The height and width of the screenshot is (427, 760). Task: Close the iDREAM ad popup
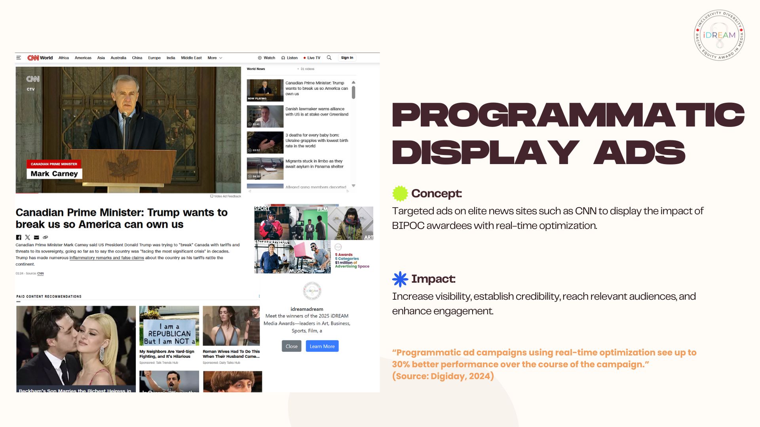tap(291, 346)
